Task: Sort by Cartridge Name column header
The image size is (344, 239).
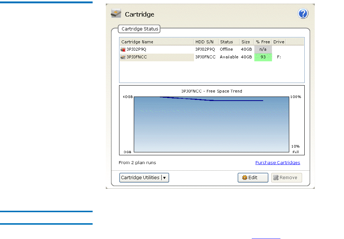Action: [157, 42]
